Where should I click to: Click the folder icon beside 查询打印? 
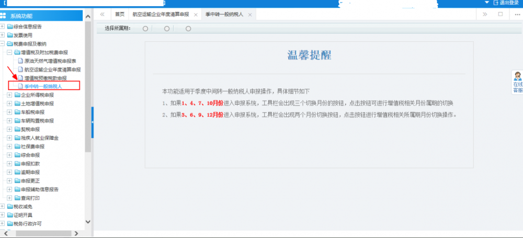click(x=18, y=198)
